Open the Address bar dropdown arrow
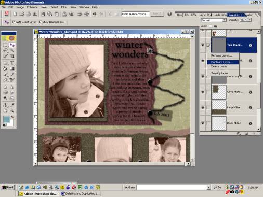Viewport: 263px width, 197px height. point(208,187)
